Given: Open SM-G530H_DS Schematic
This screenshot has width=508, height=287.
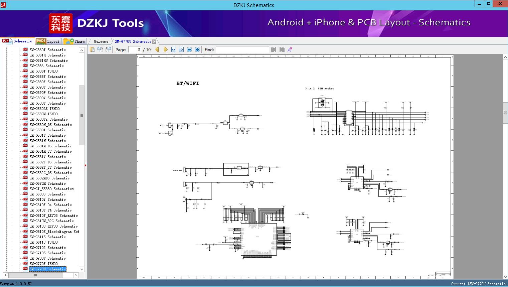Looking at the screenshot, I should [50, 125].
